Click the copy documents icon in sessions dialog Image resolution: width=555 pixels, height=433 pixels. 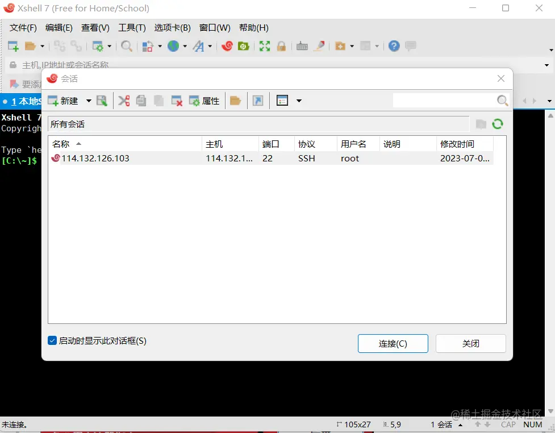[141, 101]
